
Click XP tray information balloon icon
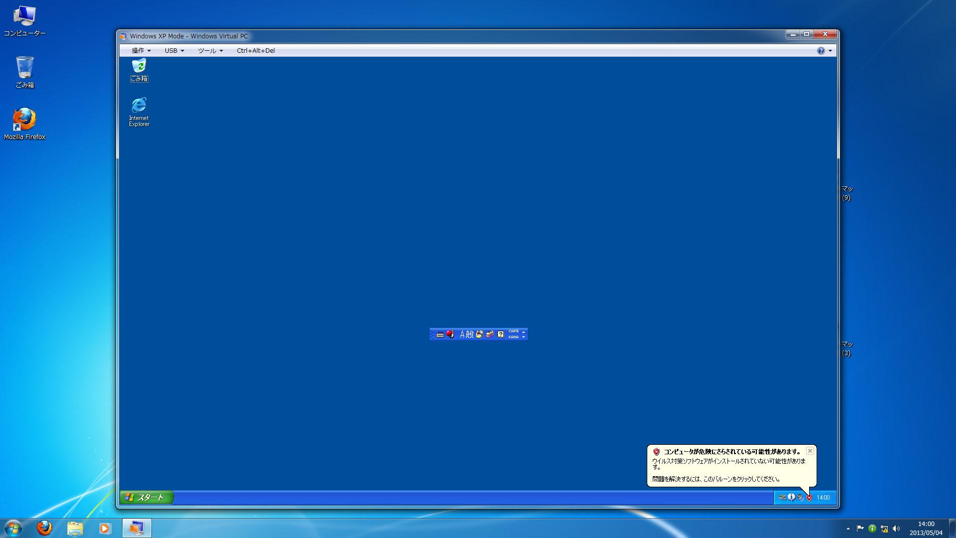[x=791, y=497]
